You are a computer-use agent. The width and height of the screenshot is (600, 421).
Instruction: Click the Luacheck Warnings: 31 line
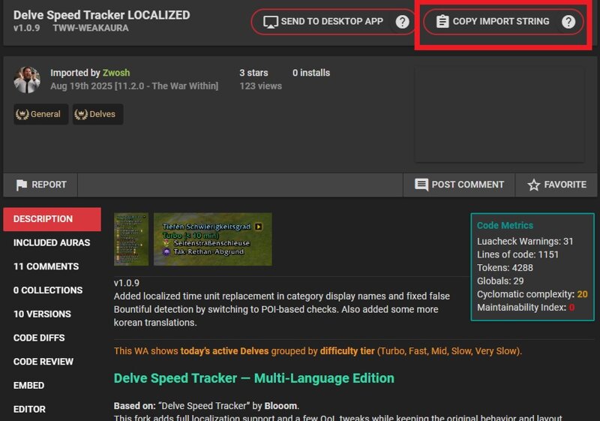click(x=525, y=242)
